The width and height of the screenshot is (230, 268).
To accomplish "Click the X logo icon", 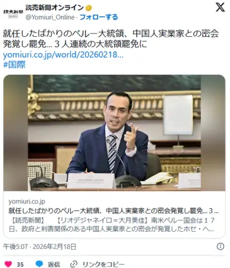I will click(x=220, y=7).
